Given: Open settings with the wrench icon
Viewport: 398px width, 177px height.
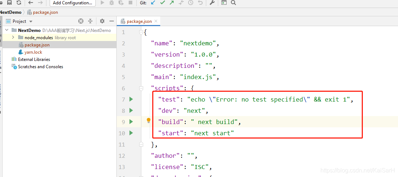Looking at the screenshot, I should coord(212,3).
